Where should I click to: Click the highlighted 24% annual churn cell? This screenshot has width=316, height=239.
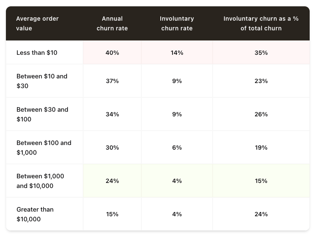tap(112, 181)
